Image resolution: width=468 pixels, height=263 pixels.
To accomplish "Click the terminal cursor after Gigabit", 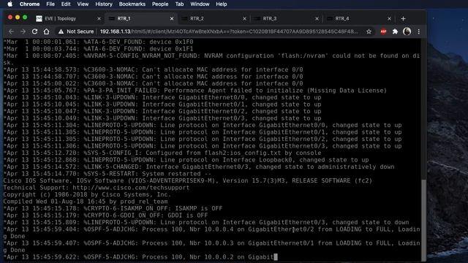I will click(x=276, y=256).
